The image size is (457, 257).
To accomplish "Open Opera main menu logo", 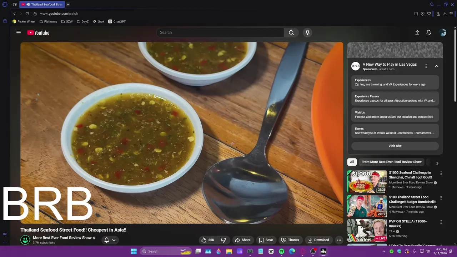I will point(5,5).
